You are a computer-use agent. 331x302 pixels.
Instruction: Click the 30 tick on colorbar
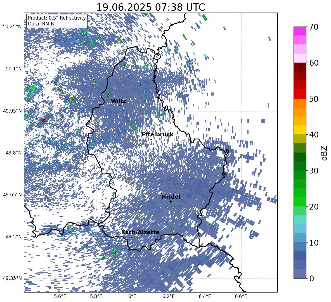coord(314,171)
